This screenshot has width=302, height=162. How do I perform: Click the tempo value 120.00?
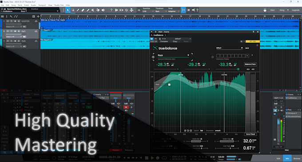tap(221, 157)
